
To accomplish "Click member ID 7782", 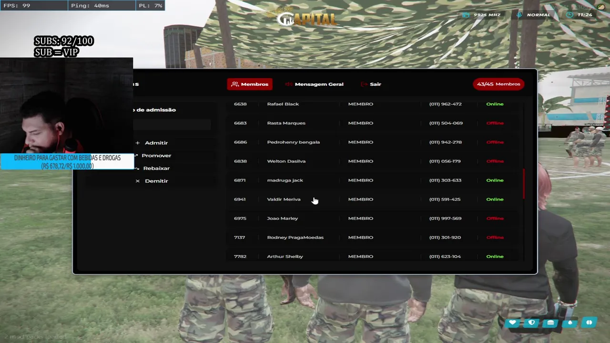I will coord(240,256).
